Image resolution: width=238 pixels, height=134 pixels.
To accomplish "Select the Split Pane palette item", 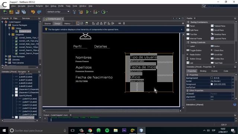I will click(192, 30).
